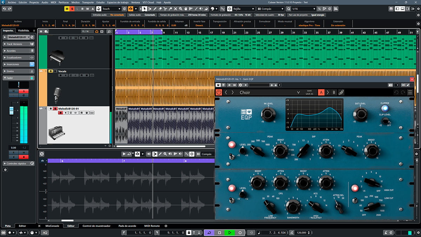Click SAVE AS in the Gem EQP header
The width and height of the screenshot is (421, 237).
[309, 94]
